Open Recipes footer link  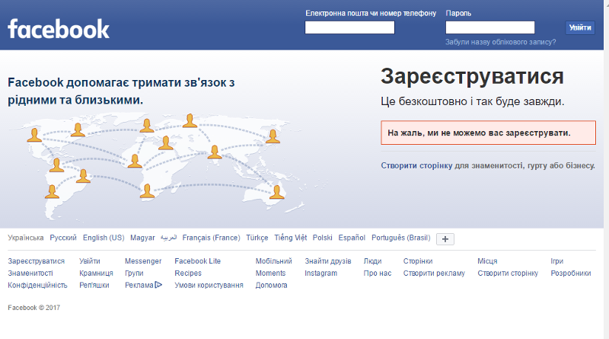(x=188, y=273)
